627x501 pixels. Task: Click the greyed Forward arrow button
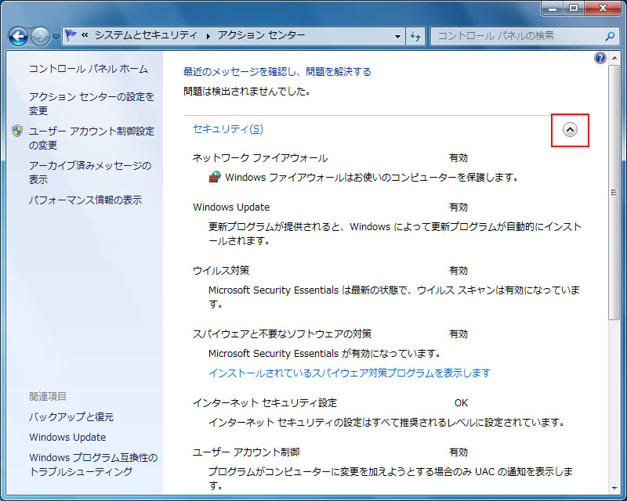point(40,36)
